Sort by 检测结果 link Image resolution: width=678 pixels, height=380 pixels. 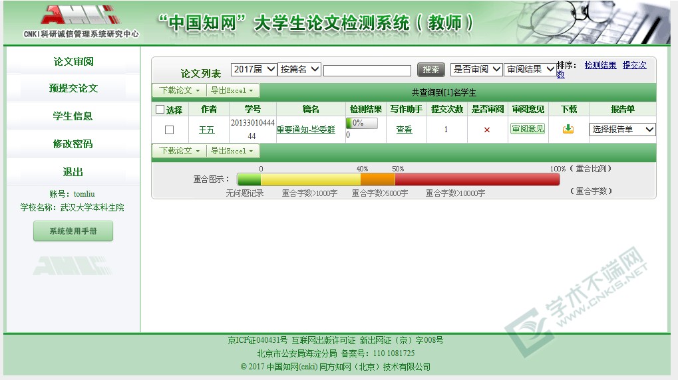[600, 65]
